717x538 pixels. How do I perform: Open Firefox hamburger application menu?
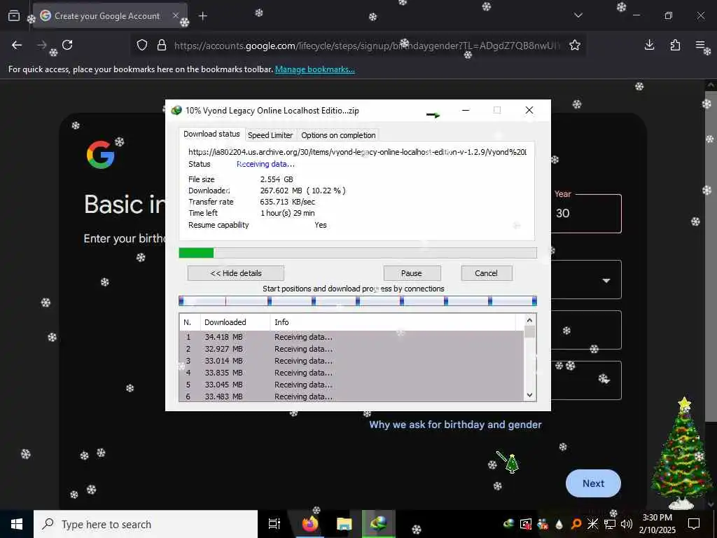coord(700,45)
